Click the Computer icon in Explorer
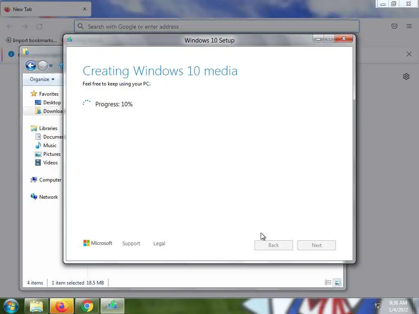This screenshot has height=314, width=419. coord(34,180)
